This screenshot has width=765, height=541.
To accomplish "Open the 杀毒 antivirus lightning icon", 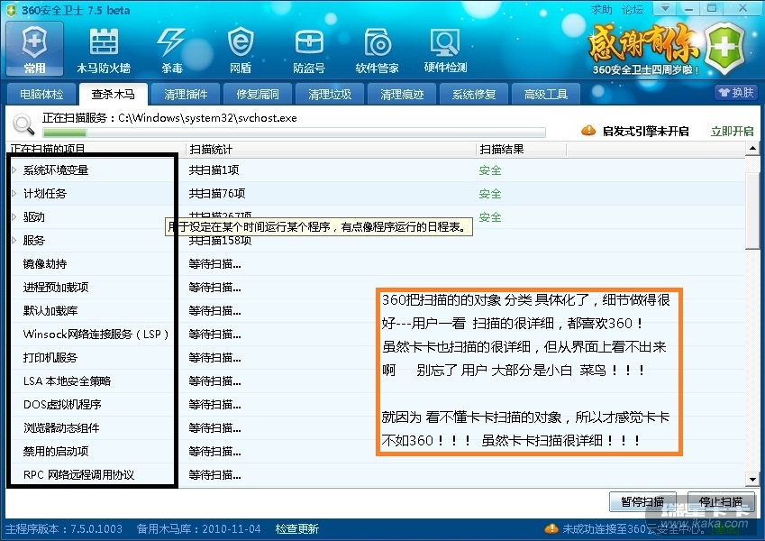I will pyautogui.click(x=172, y=49).
